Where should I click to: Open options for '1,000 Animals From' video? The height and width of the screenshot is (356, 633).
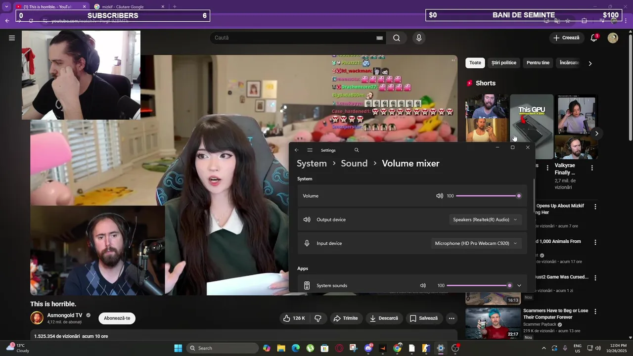(x=595, y=242)
